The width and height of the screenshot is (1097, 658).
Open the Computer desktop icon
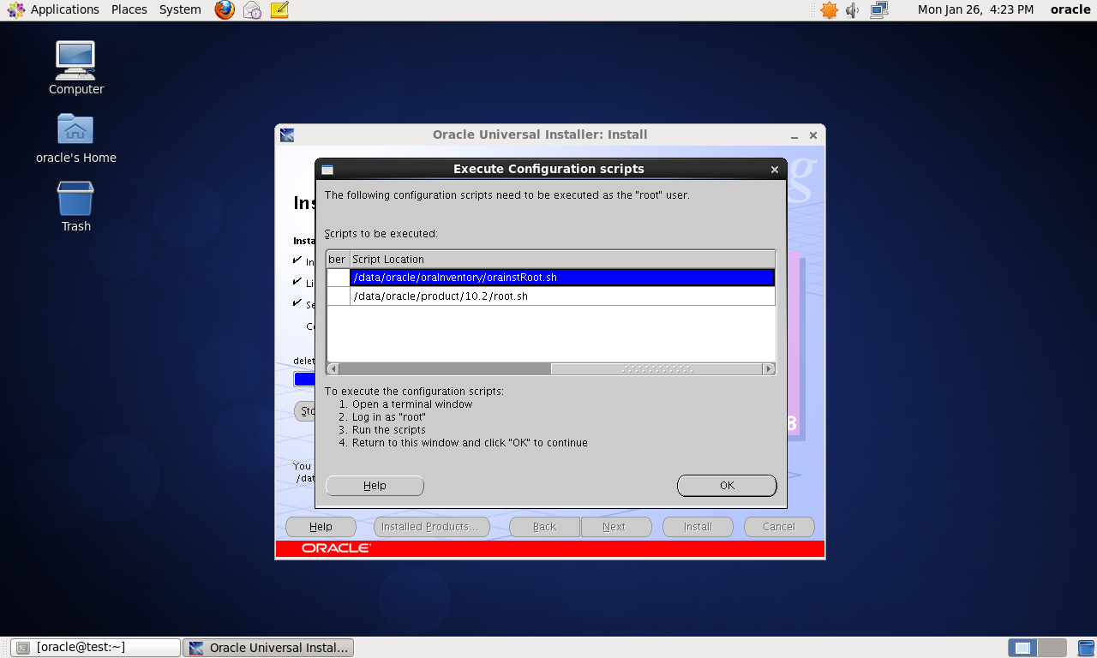click(76, 69)
